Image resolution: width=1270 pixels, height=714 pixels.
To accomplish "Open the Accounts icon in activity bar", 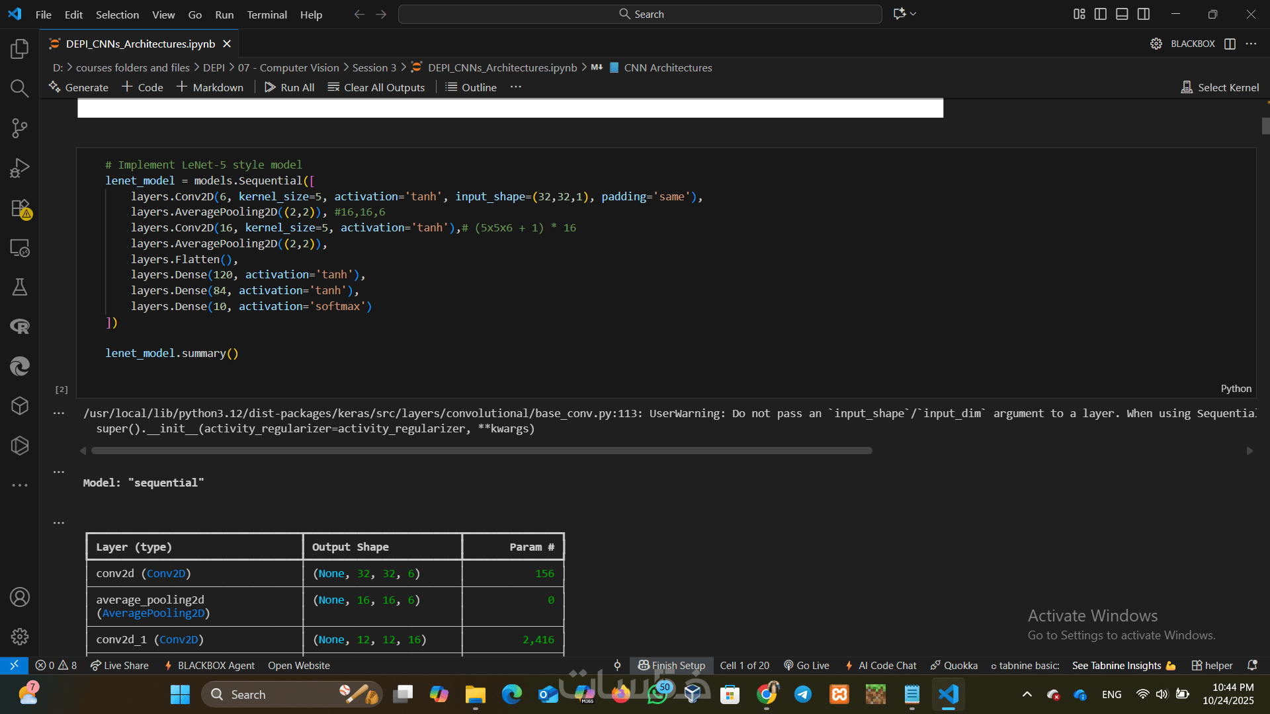I will click(x=20, y=597).
